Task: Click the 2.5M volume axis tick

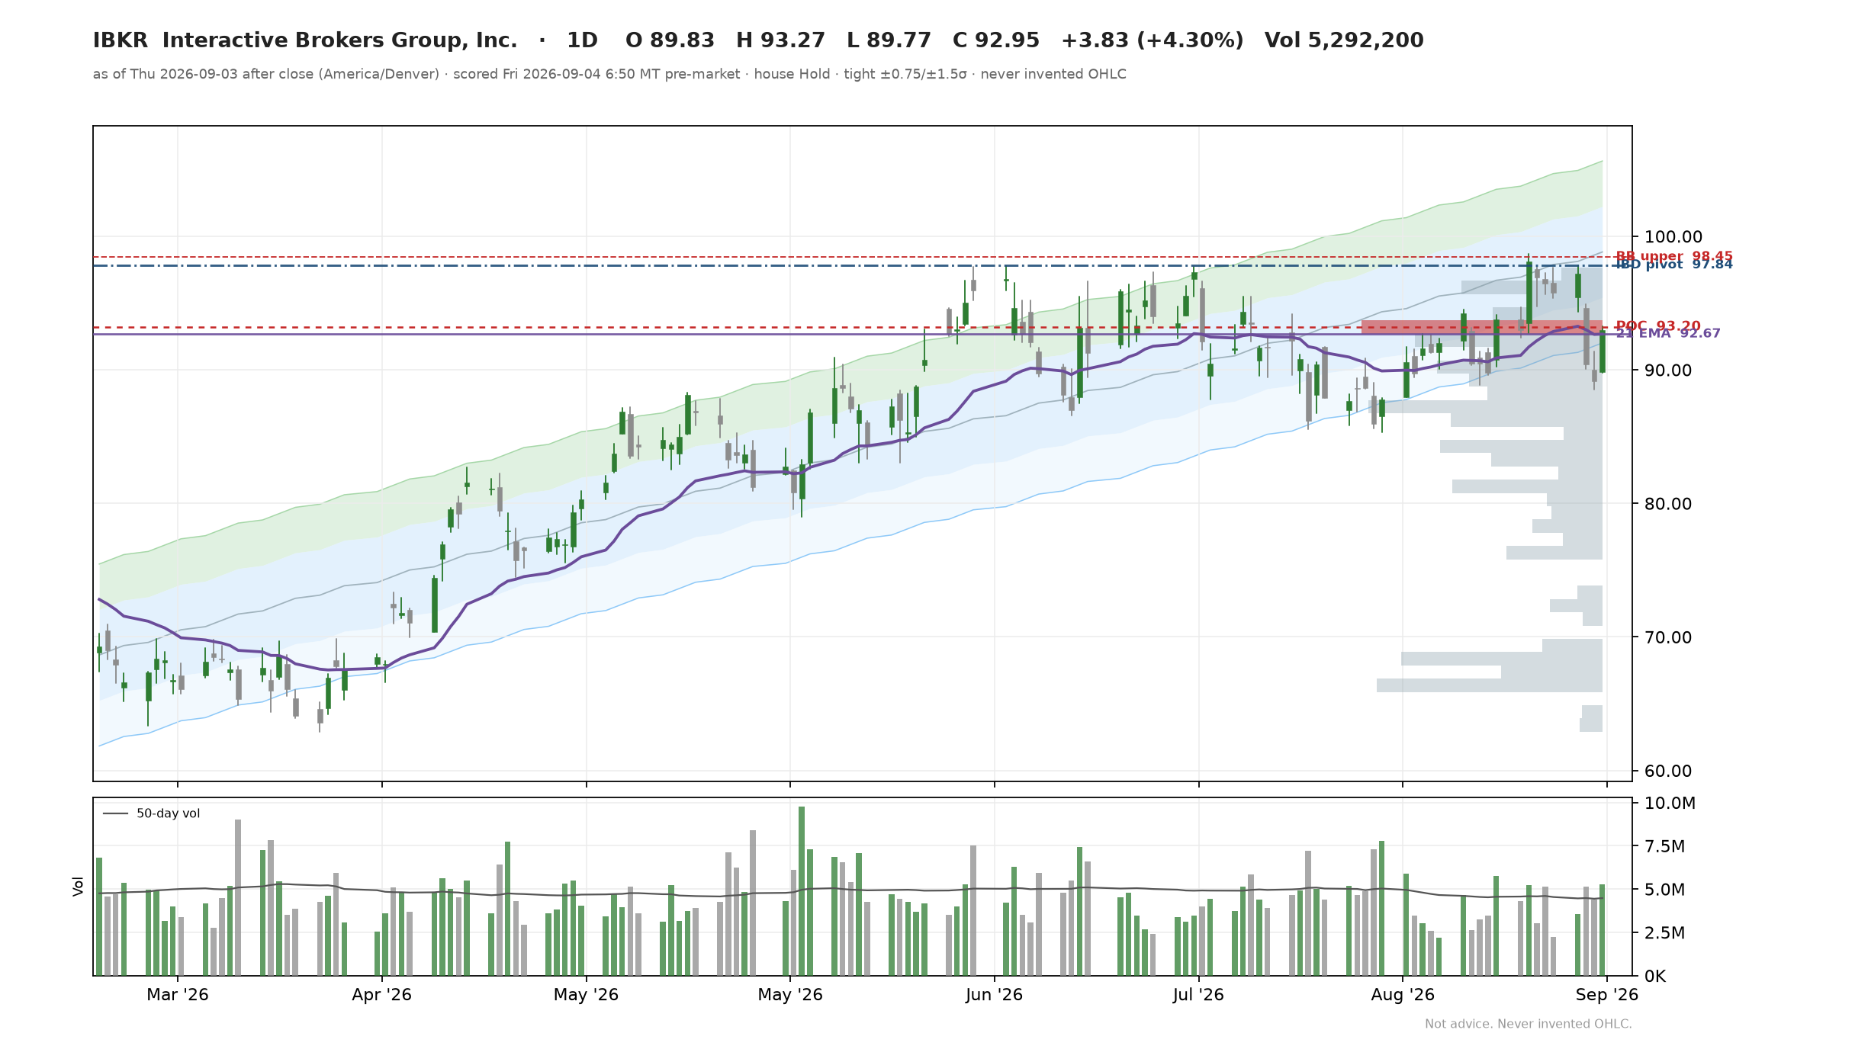Action: (x=1664, y=933)
